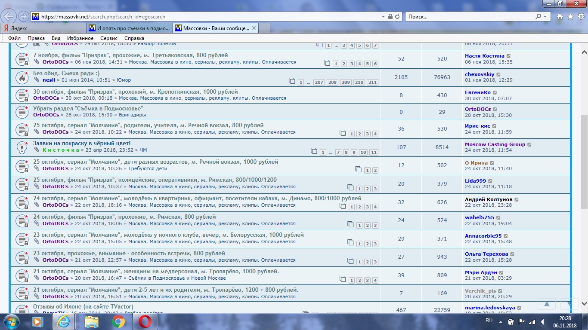Screen dimensions: 588x330
Task: Open last poster profile Lida999
Action: click(475, 181)
